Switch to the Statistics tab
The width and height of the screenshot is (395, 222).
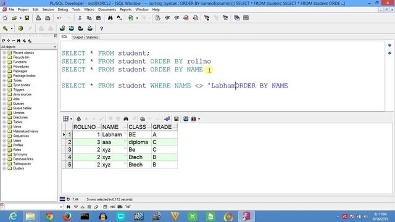[x=92, y=37]
